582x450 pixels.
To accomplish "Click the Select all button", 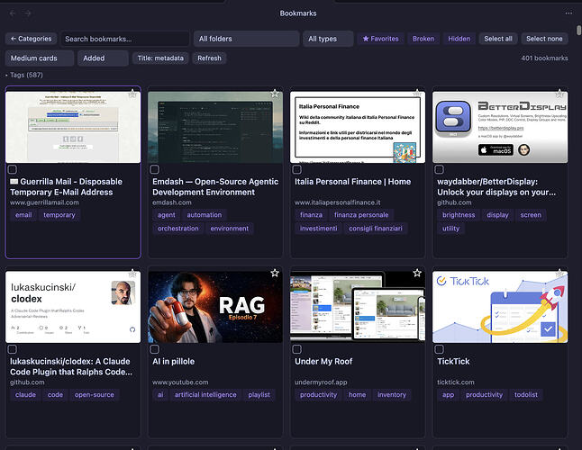I will (498, 39).
